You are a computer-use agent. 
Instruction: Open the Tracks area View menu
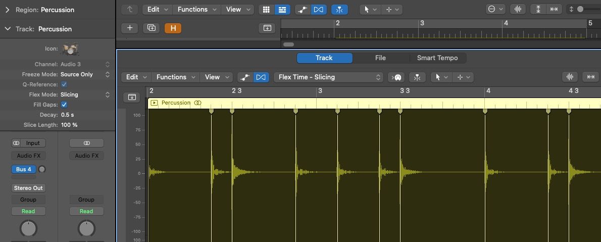237,9
